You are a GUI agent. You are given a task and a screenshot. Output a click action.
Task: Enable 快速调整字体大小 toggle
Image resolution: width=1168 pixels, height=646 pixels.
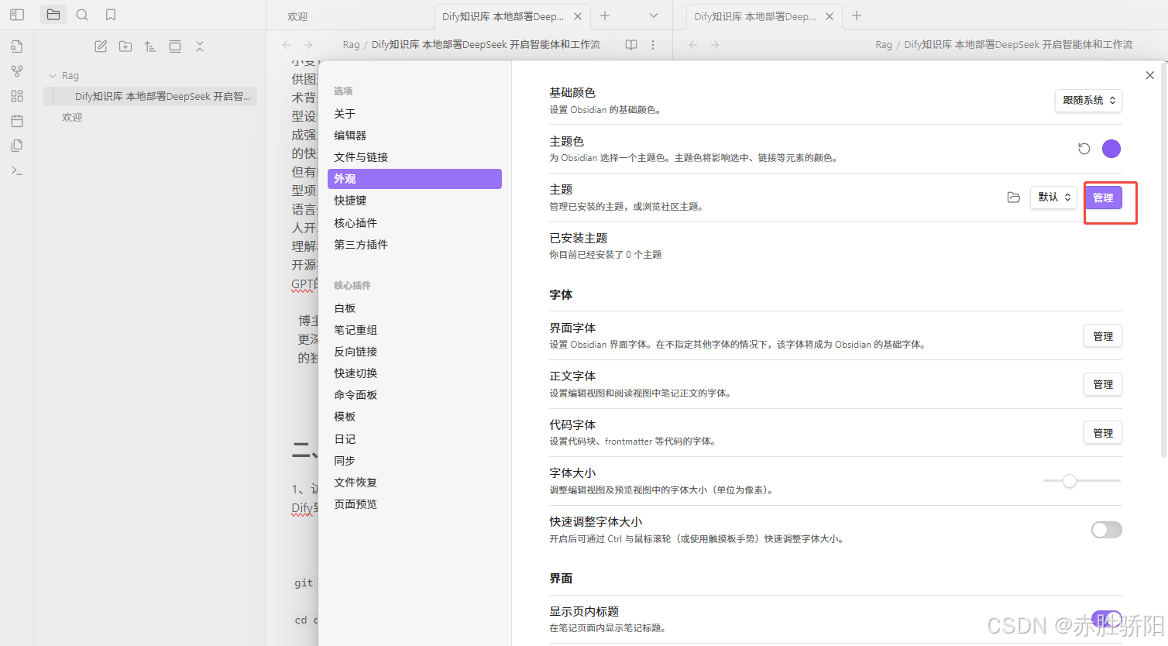(1106, 530)
